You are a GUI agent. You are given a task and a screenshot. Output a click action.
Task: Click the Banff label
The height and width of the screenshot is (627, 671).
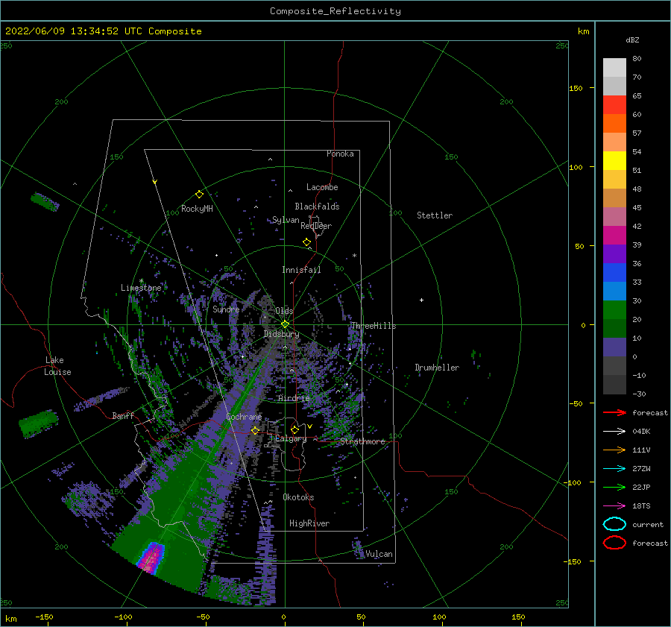tap(123, 415)
